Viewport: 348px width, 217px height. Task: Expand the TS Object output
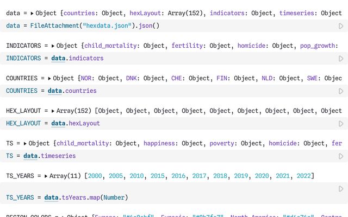(x=25, y=143)
